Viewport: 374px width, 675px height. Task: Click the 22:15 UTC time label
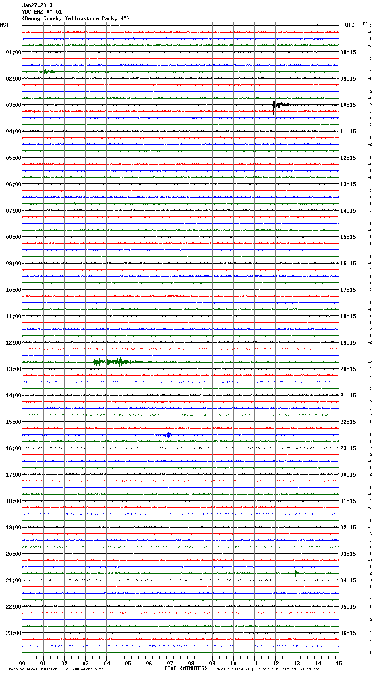coord(348,422)
